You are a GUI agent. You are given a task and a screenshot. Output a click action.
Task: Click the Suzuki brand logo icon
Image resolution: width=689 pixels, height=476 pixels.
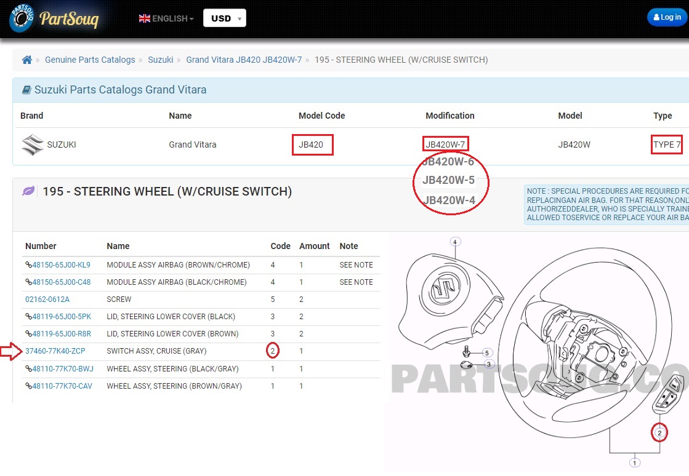click(x=33, y=145)
